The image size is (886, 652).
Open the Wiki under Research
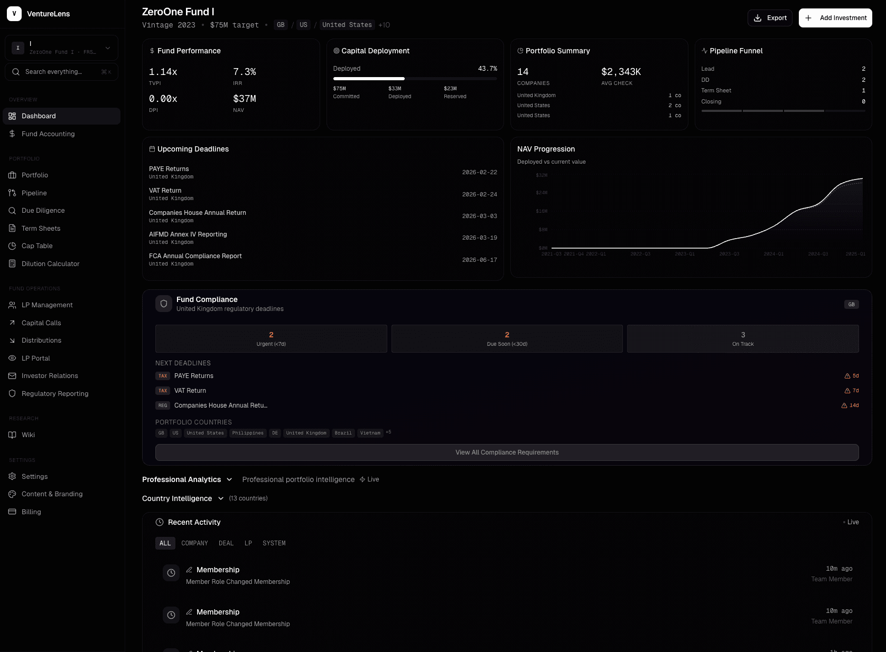pos(27,434)
